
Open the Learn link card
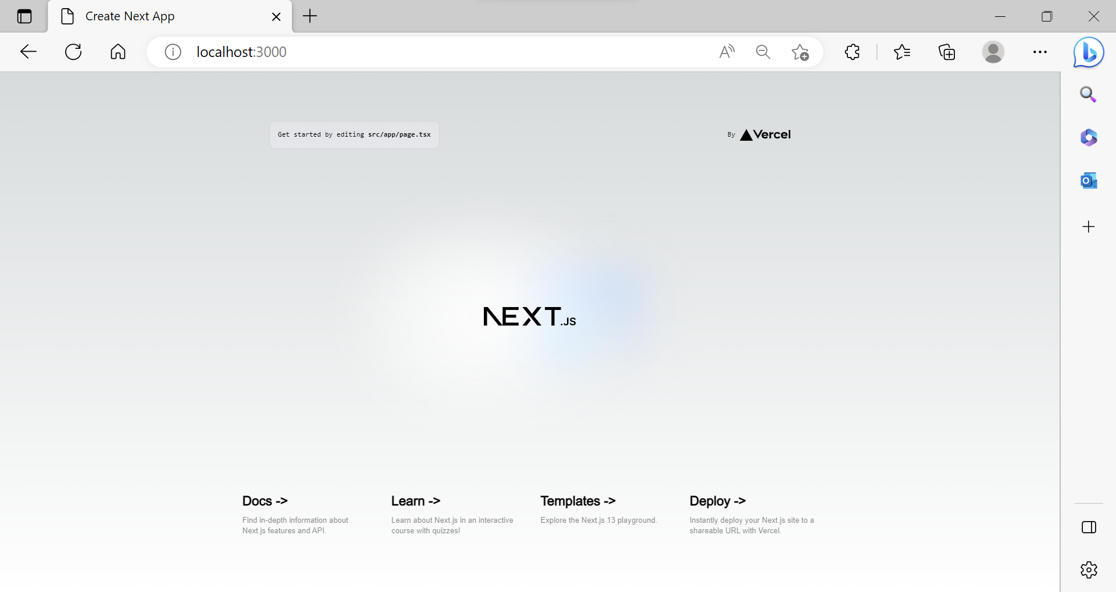451,515
